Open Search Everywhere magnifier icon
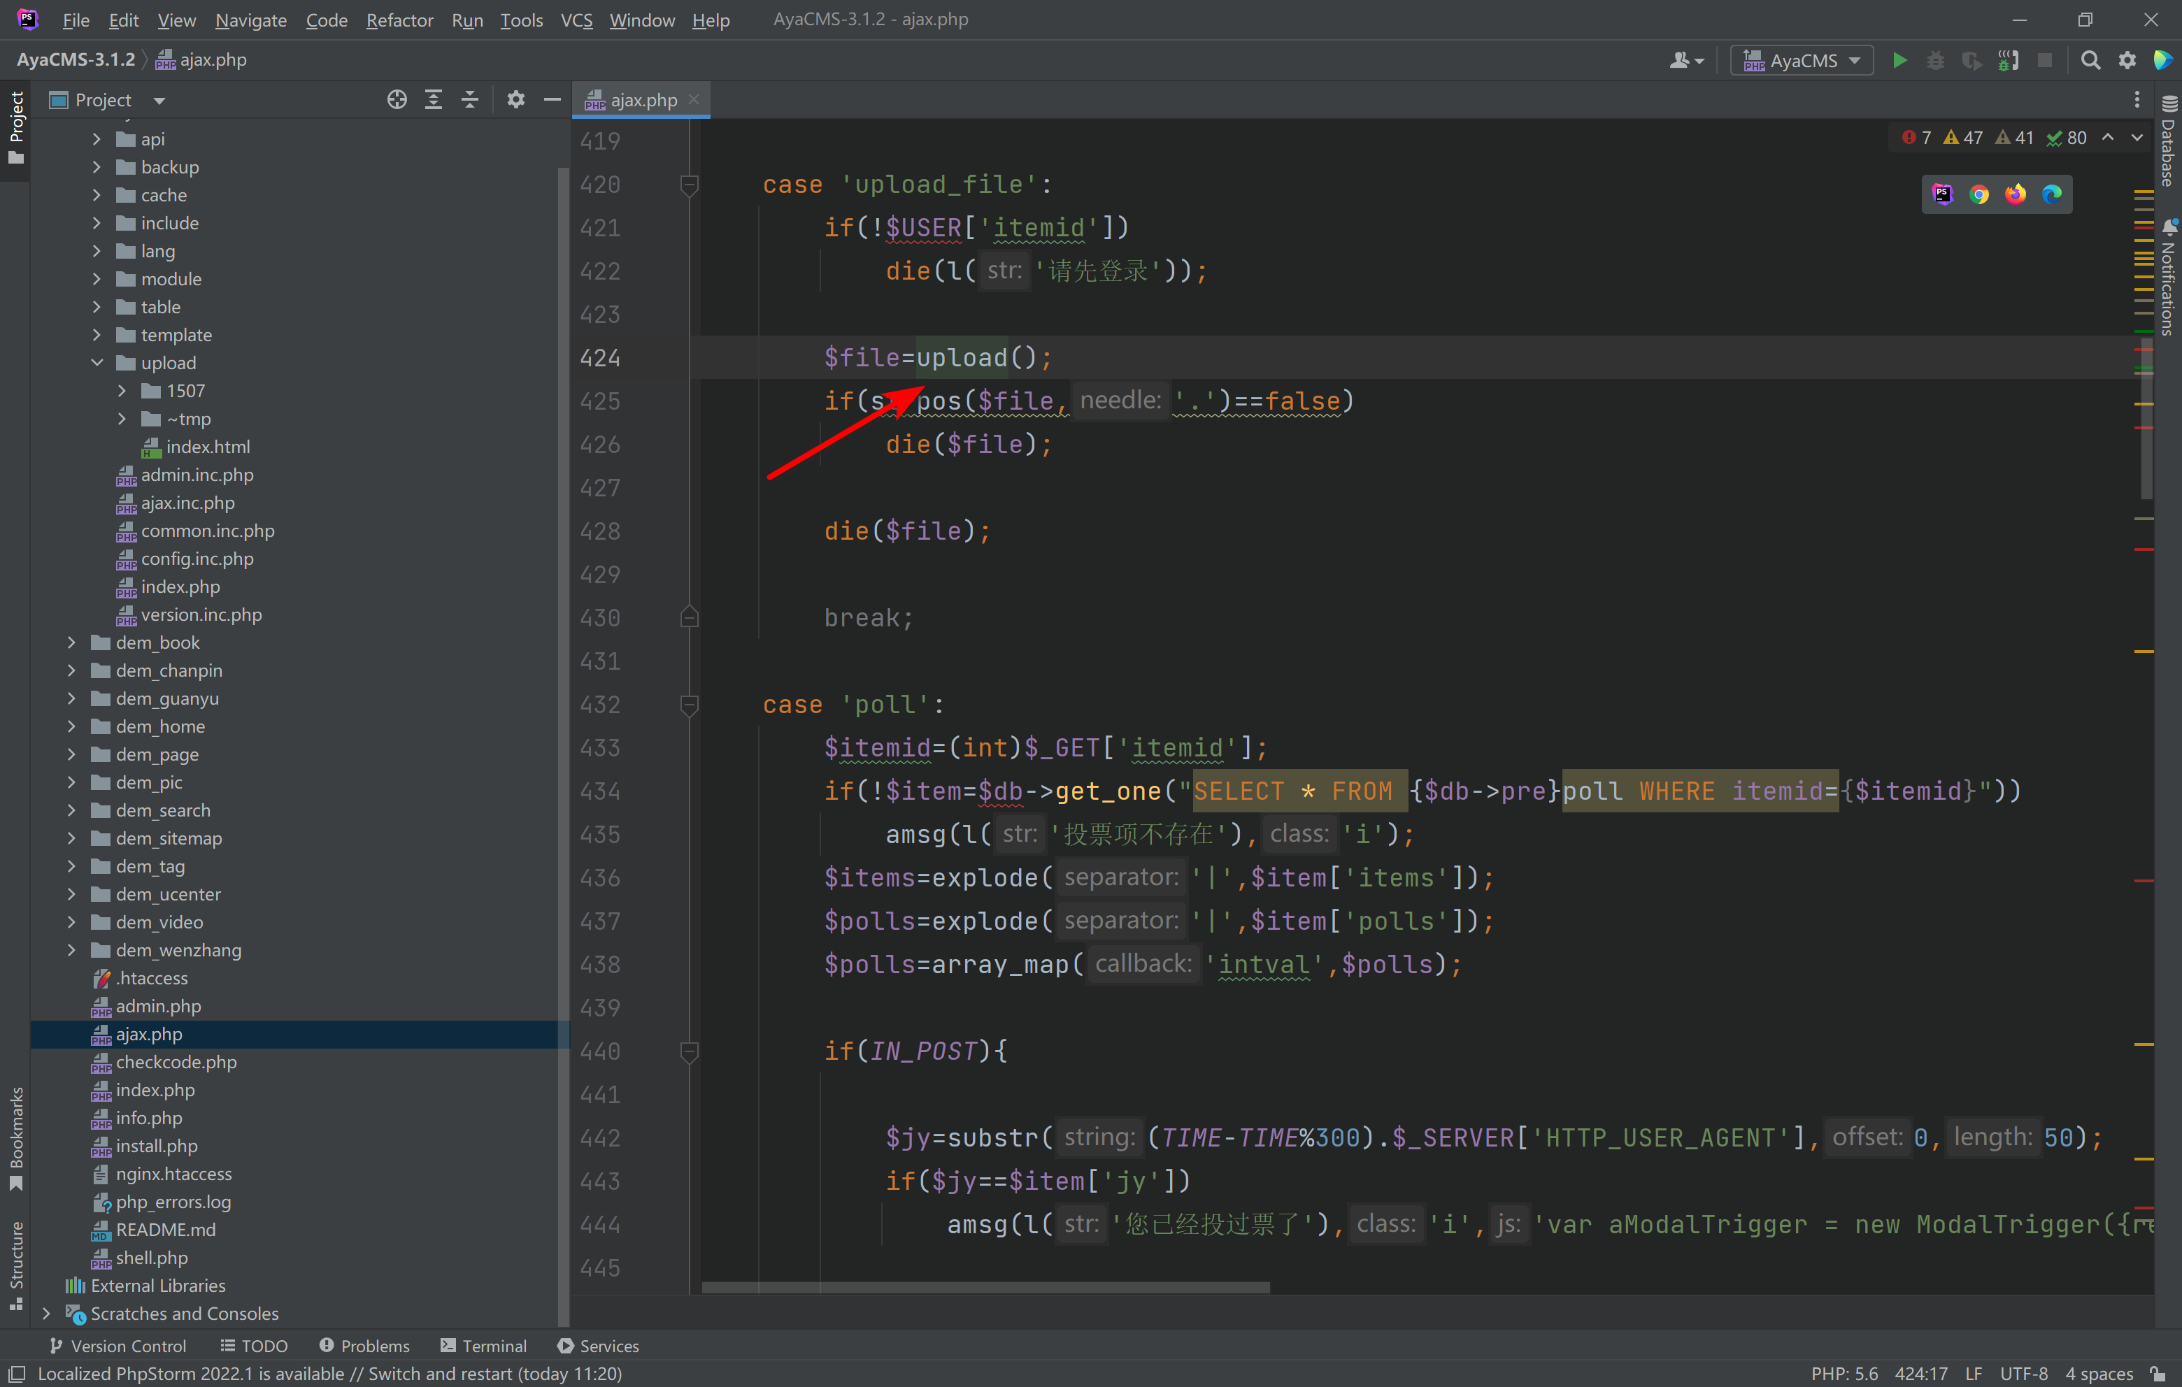This screenshot has height=1387, width=2182. tap(2090, 61)
